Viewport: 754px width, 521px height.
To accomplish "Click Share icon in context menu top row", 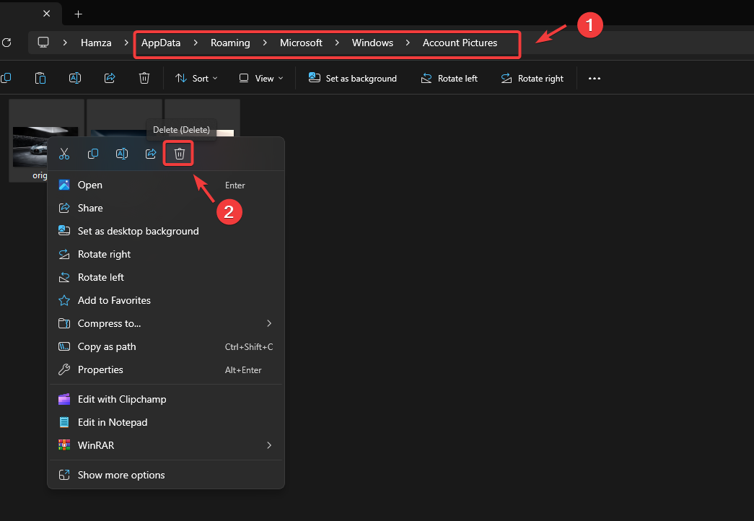I will click(x=151, y=154).
